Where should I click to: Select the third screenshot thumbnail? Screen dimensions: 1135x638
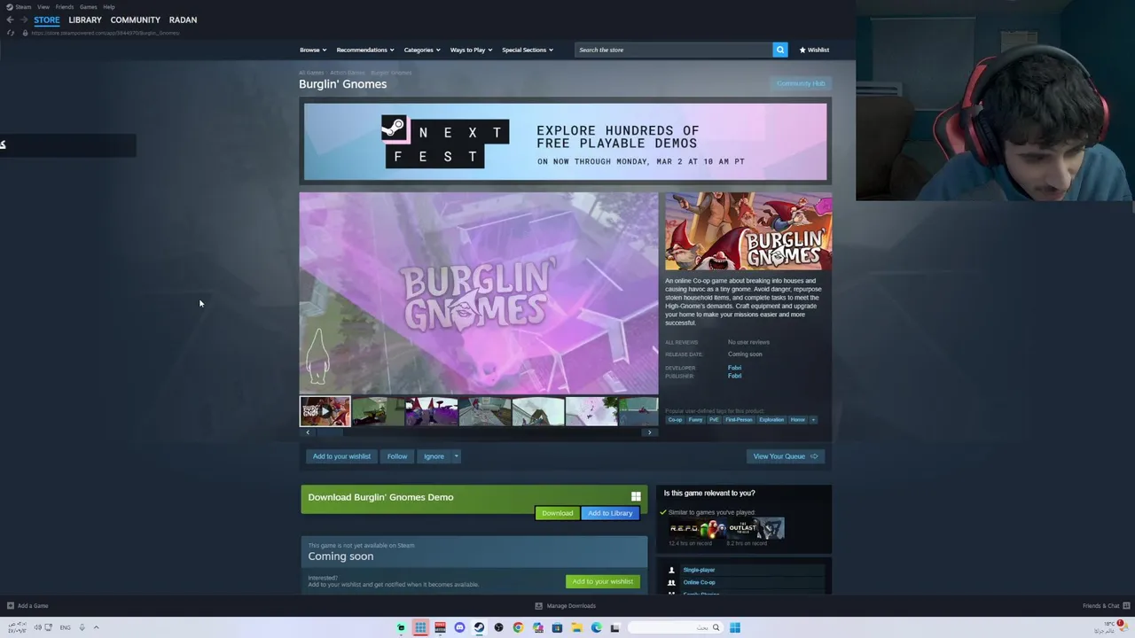coord(431,411)
